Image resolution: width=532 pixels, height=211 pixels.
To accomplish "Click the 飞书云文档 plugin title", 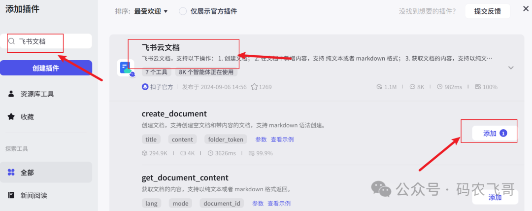I will pos(161,47).
